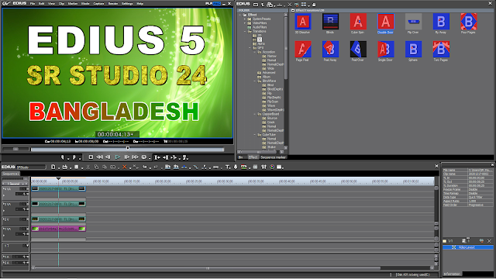The height and width of the screenshot is (279, 496).
Task: Switch to the Sequence marker tab
Action: (274, 157)
